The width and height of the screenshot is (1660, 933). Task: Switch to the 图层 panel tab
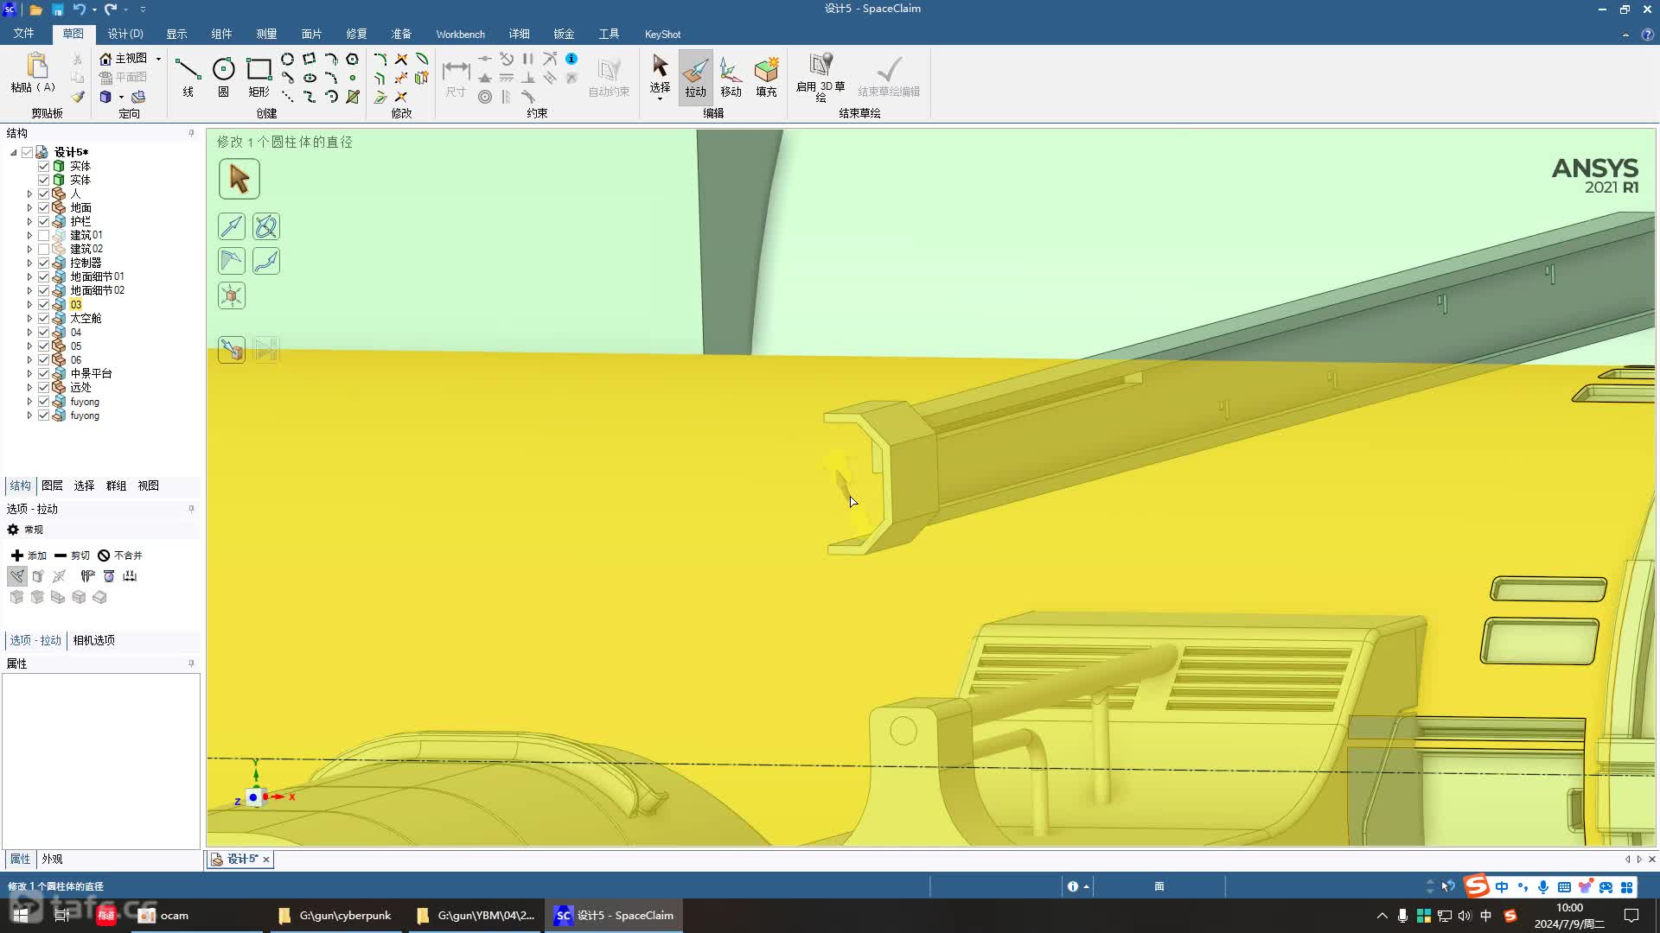point(52,486)
